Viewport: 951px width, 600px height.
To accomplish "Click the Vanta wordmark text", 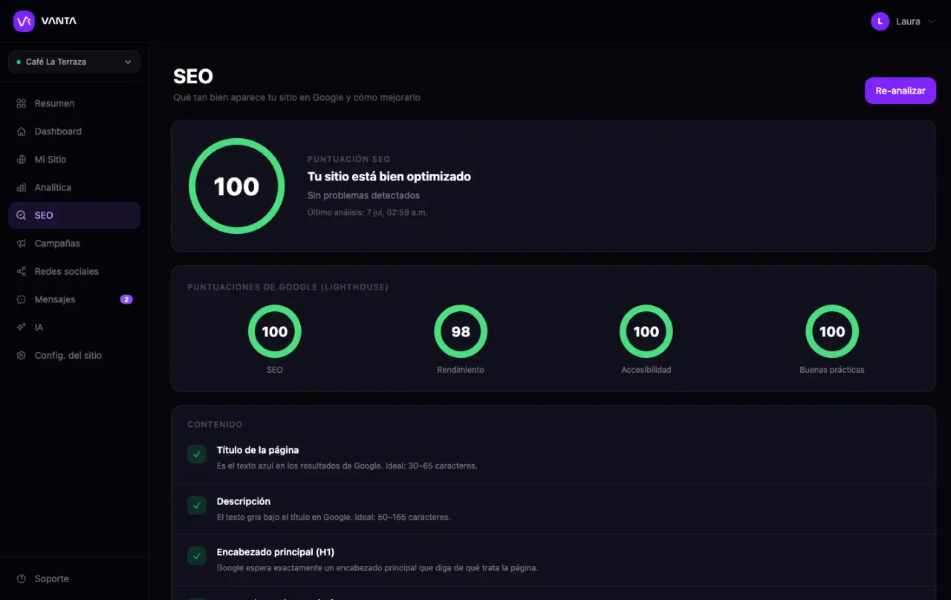I will click(59, 21).
